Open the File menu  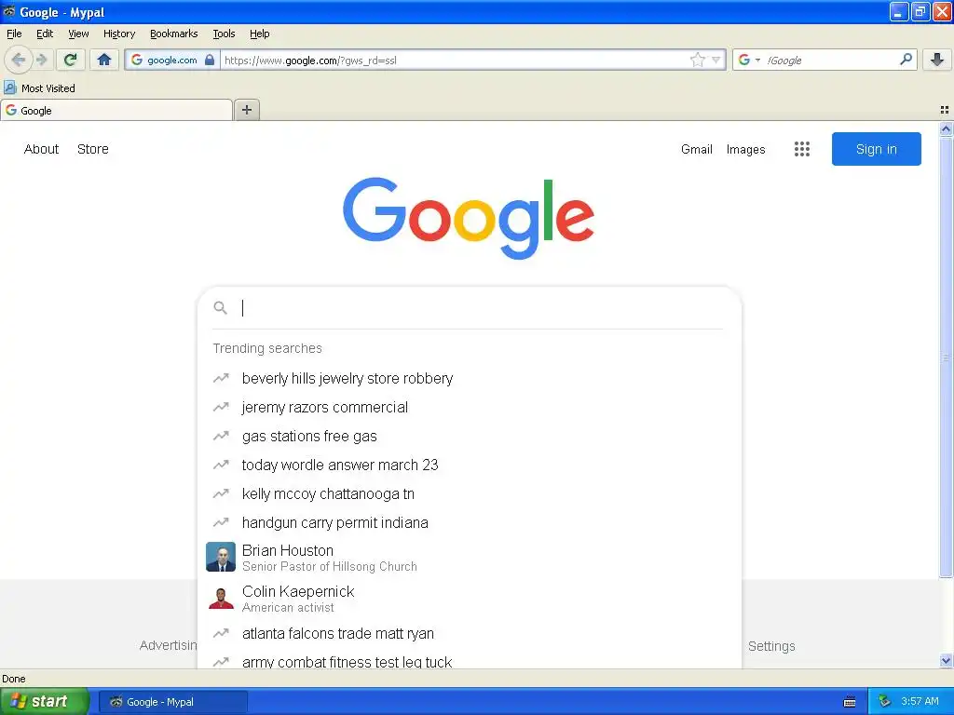tap(14, 34)
